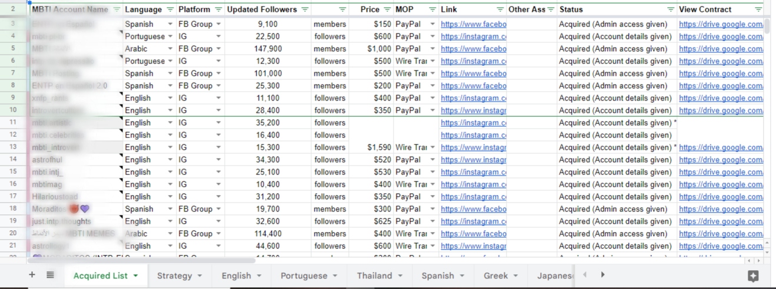Open filter icon on Price column
Viewport: 776px width, 289px height.
[x=387, y=10]
